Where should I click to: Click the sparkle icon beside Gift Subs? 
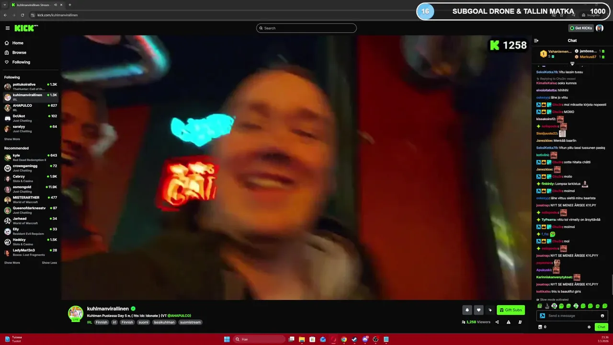pos(490,310)
